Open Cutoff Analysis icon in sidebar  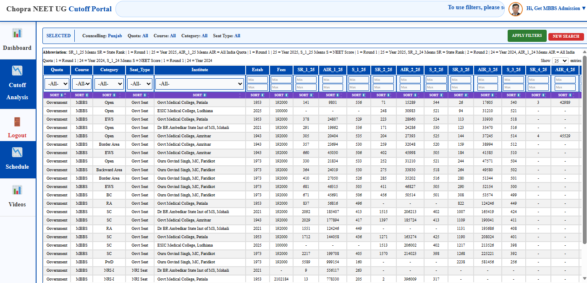click(17, 70)
